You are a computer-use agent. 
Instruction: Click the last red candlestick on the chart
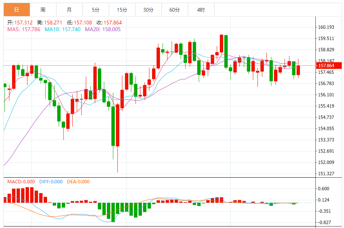tap(298, 70)
